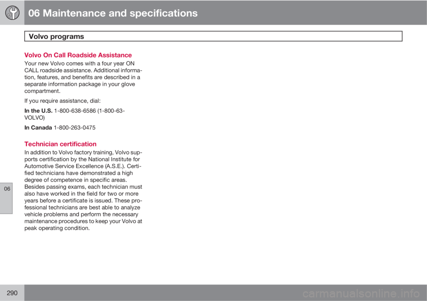
Task: Click the Canada phone number 1-800-263-0475
Action: pos(75,127)
